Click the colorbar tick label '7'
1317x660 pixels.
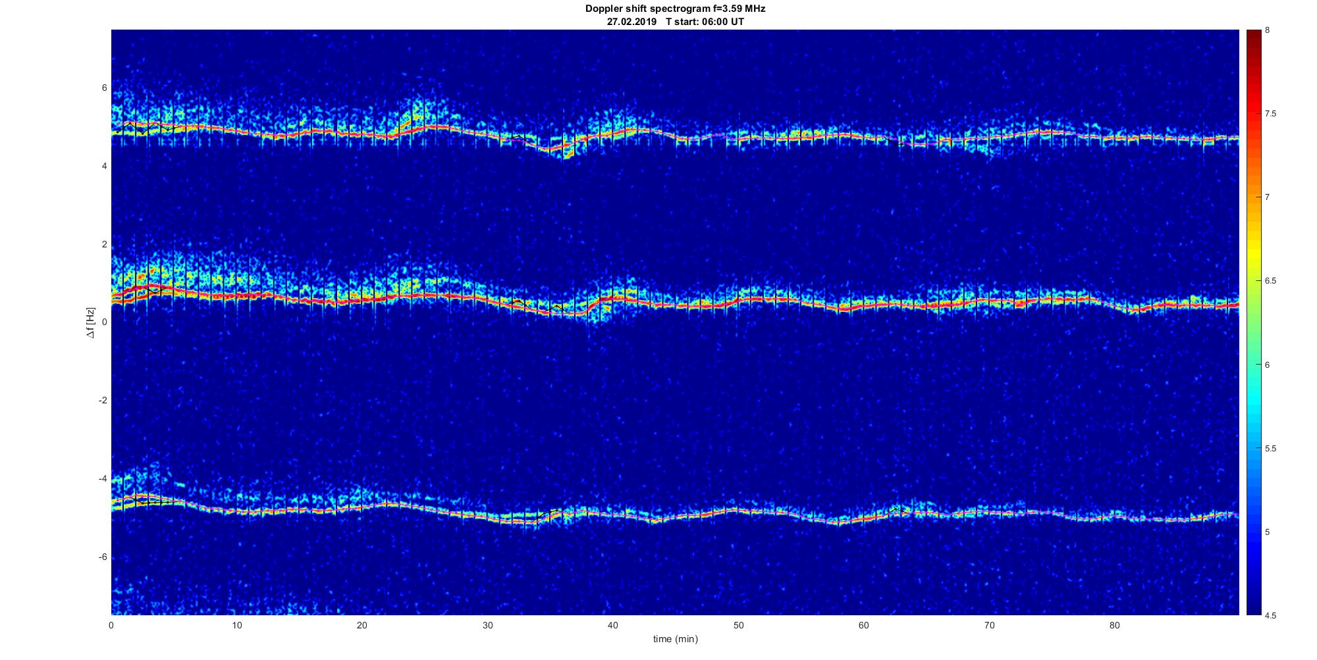[x=1267, y=197]
